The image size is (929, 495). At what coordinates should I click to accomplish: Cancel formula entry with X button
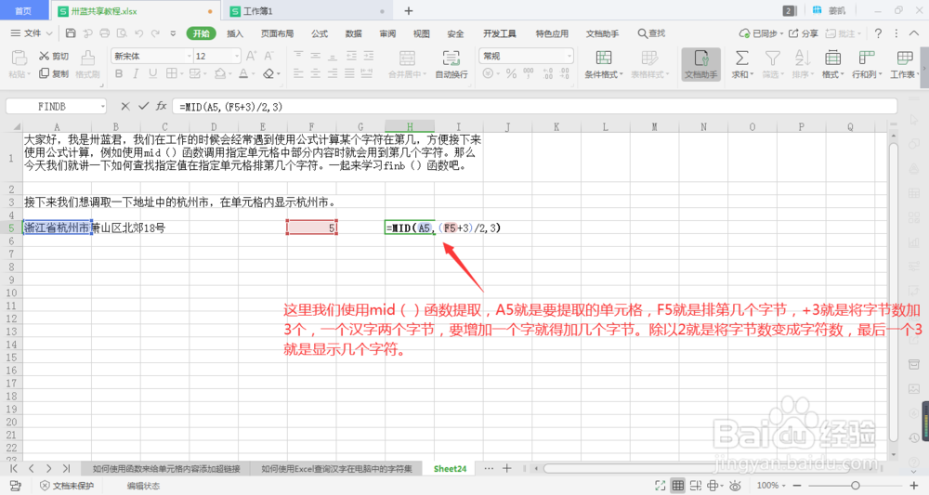click(125, 107)
